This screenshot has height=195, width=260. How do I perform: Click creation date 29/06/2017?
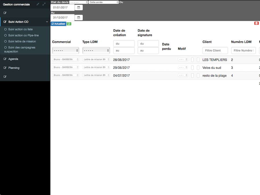coord(121,68)
